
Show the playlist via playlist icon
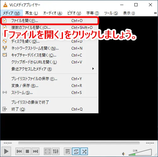click(68, 151)
